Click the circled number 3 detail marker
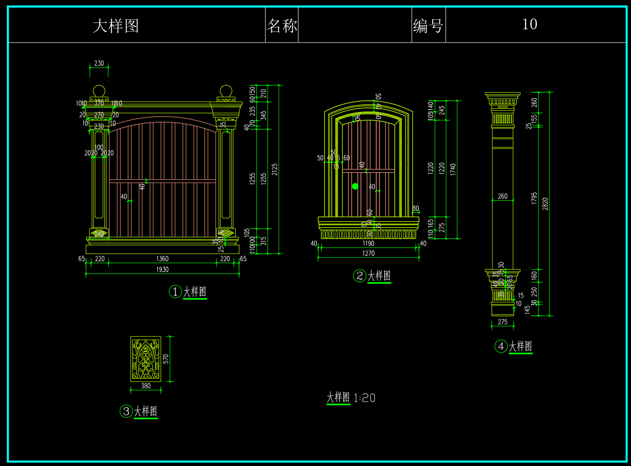 point(126,411)
